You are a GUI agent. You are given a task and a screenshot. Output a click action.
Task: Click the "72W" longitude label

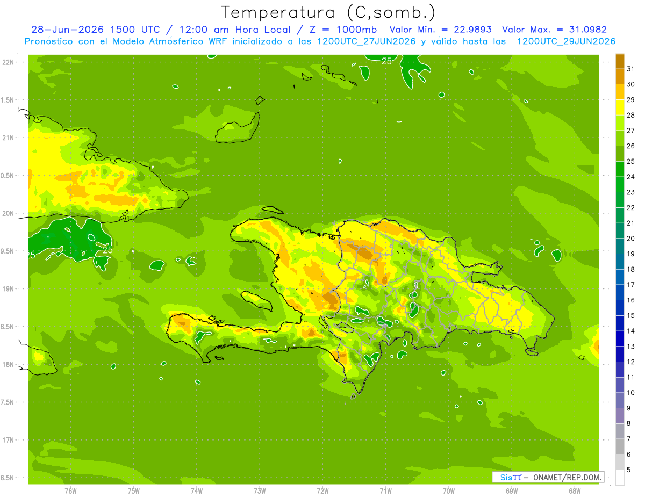coord(322,491)
